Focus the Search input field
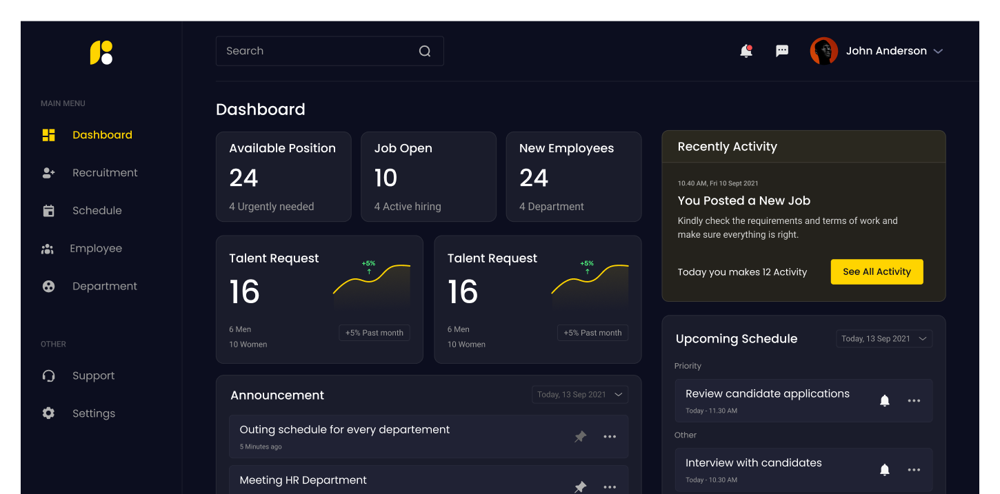The image size is (1000, 494). click(x=317, y=51)
